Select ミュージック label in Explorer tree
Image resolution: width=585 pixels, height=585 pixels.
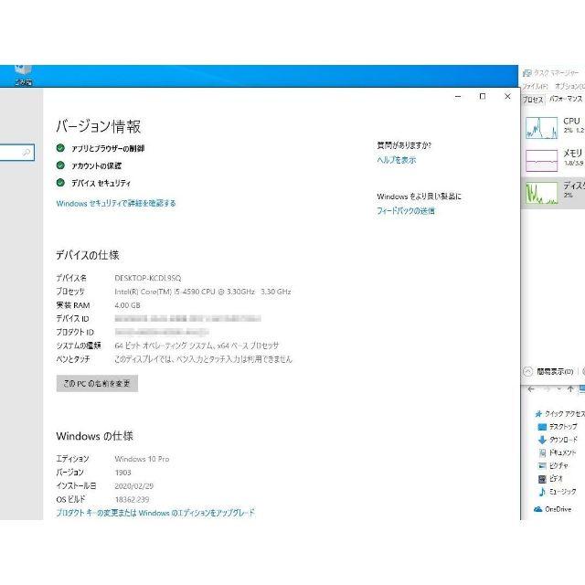tap(563, 492)
